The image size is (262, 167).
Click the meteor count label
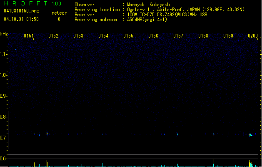[59, 13]
